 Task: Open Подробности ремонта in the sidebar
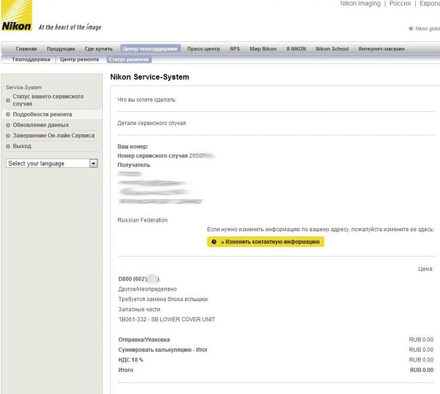coord(42,114)
